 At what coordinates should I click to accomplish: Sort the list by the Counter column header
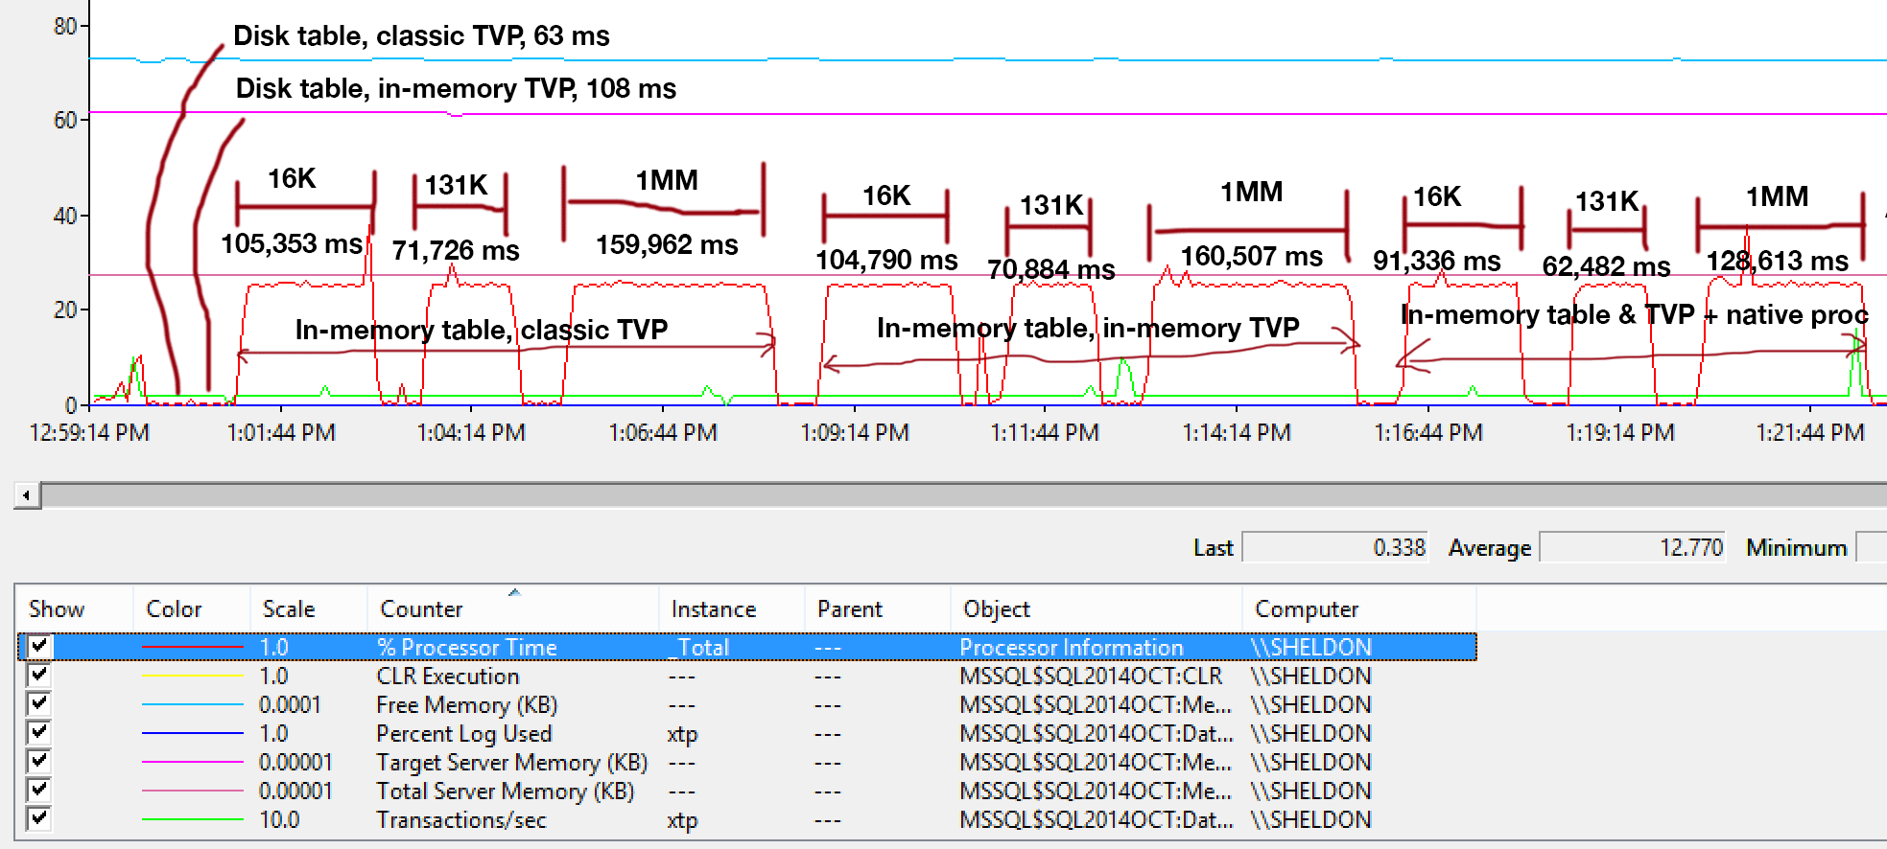click(421, 609)
